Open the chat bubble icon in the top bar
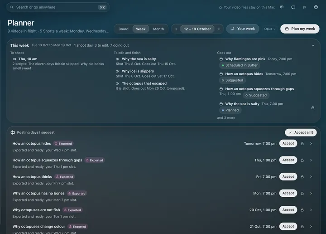 point(293,7)
